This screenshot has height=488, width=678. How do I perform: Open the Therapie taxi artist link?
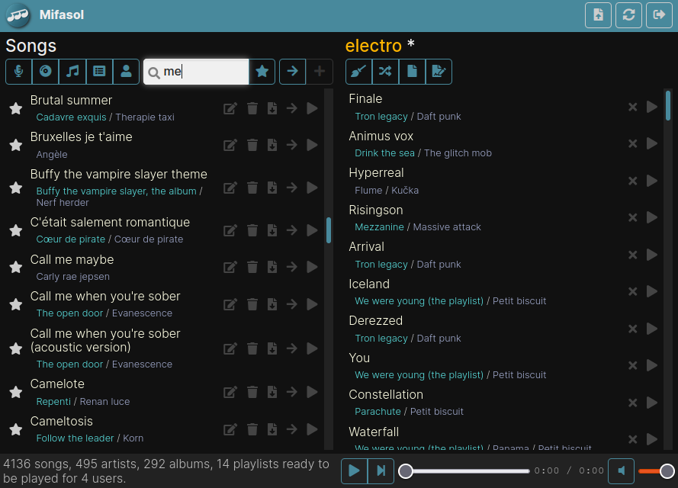pos(145,117)
